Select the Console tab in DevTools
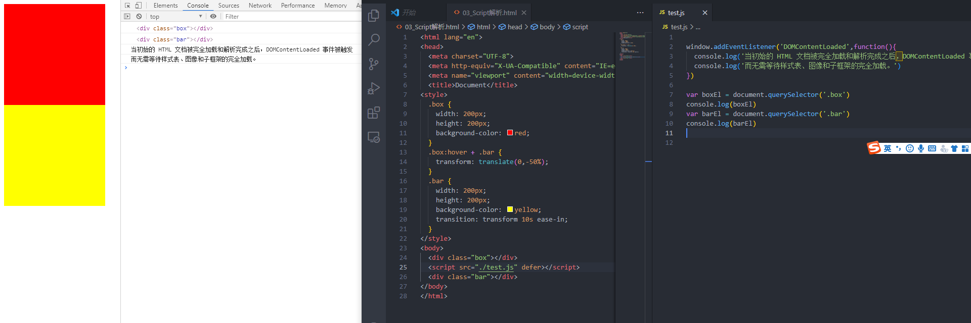 pyautogui.click(x=198, y=6)
